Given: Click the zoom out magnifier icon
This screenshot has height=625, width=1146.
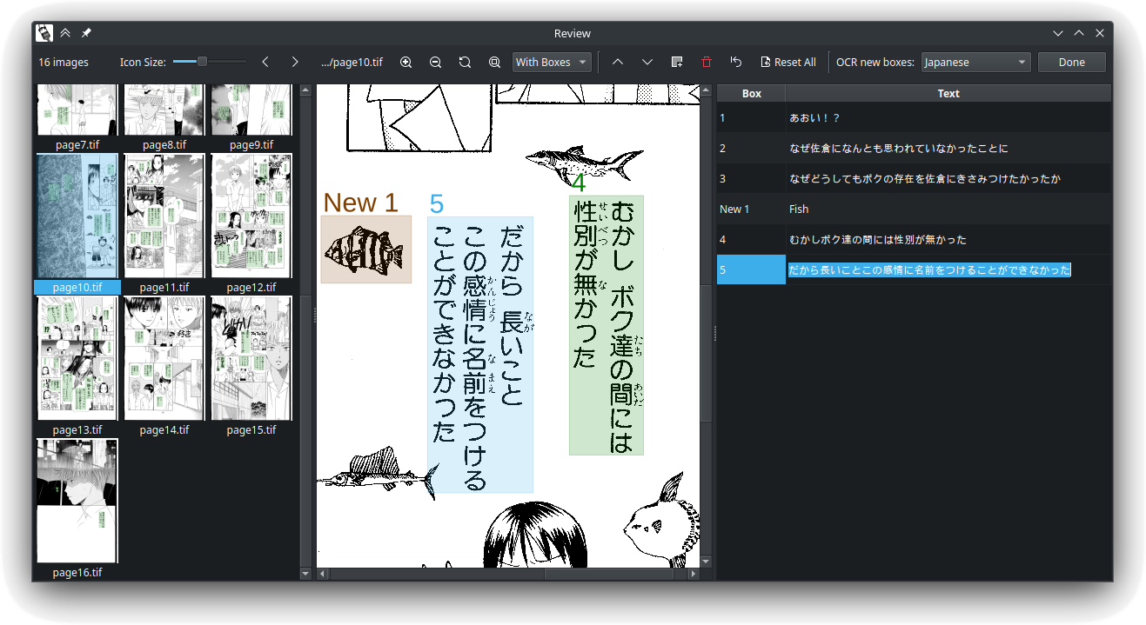Looking at the screenshot, I should click(435, 63).
